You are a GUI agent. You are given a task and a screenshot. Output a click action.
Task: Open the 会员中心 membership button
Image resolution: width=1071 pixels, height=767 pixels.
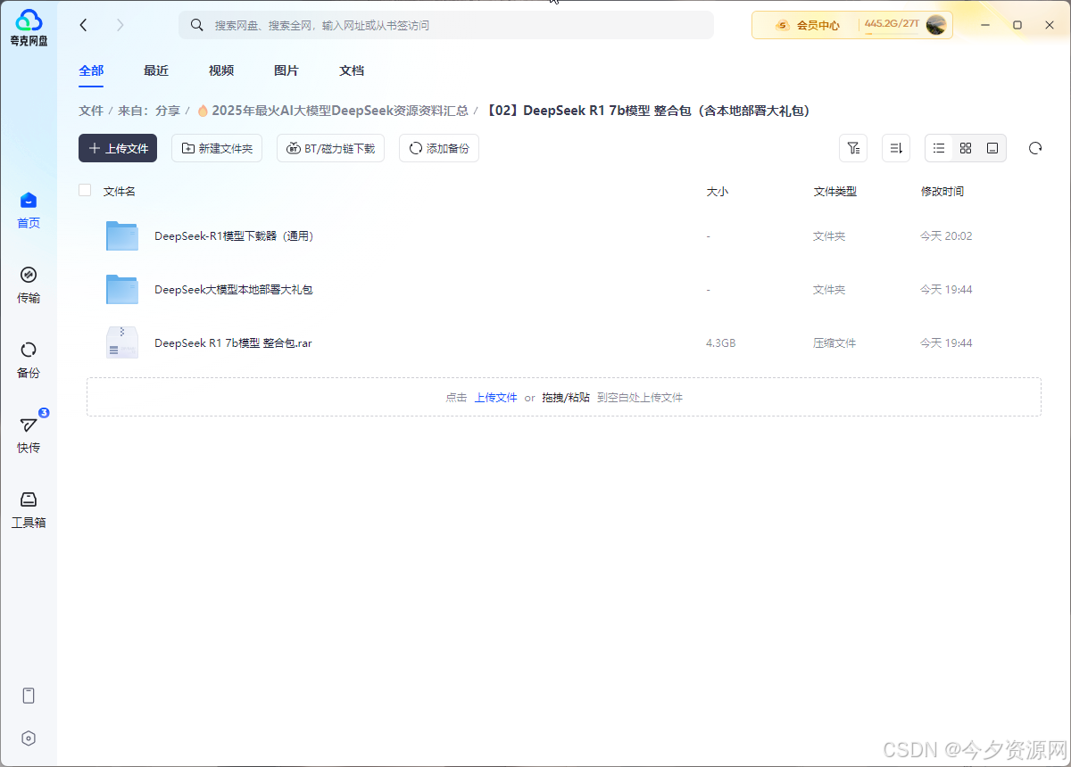pyautogui.click(x=808, y=25)
